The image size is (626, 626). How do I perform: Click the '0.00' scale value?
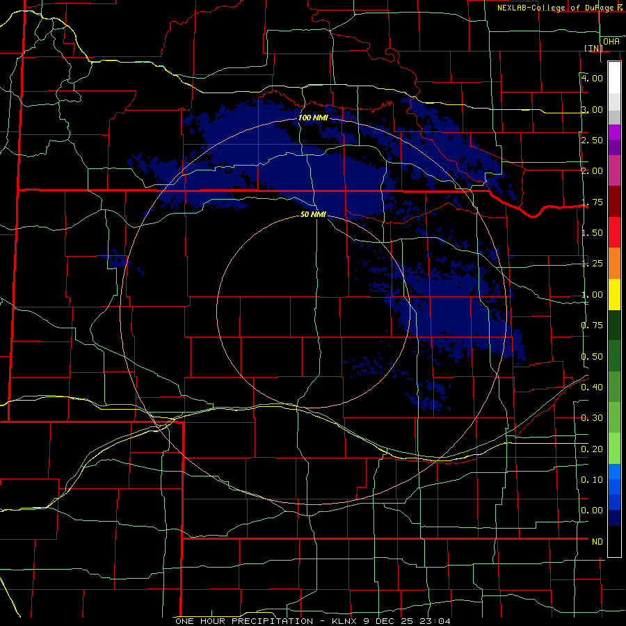[592, 511]
